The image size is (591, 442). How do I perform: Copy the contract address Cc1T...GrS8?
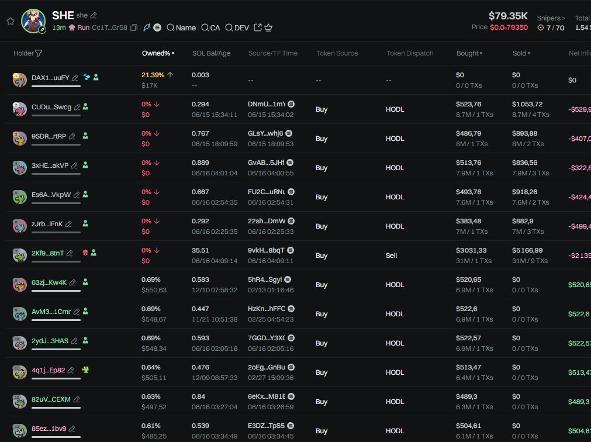134,28
